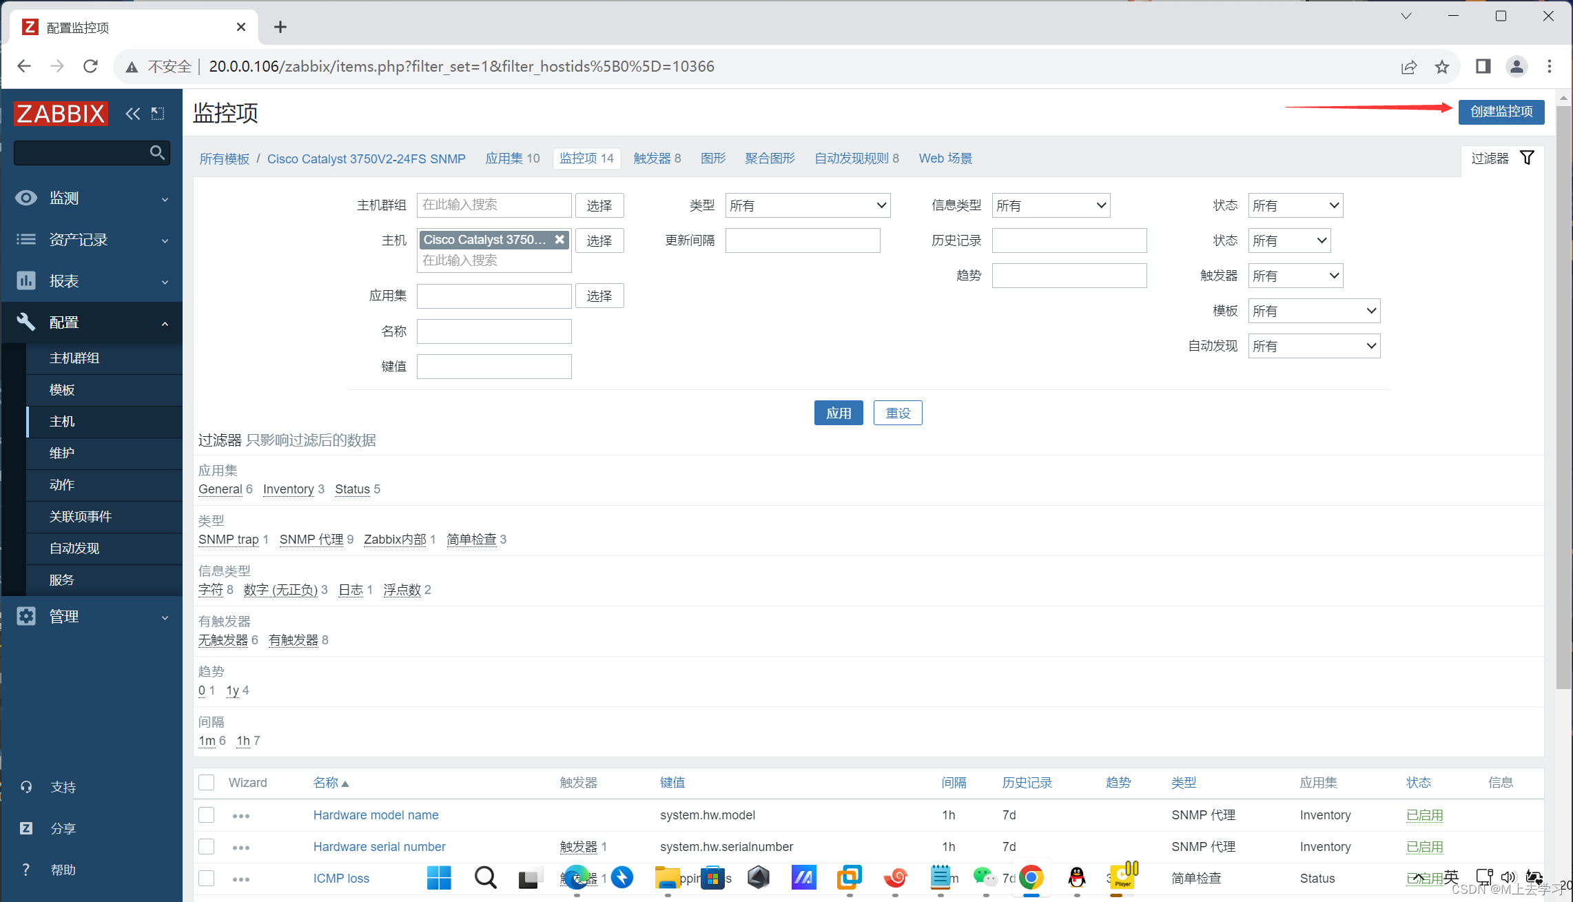Screen dimensions: 1573x902
Task: Open options dots for Hardware serial number
Action: click(241, 847)
